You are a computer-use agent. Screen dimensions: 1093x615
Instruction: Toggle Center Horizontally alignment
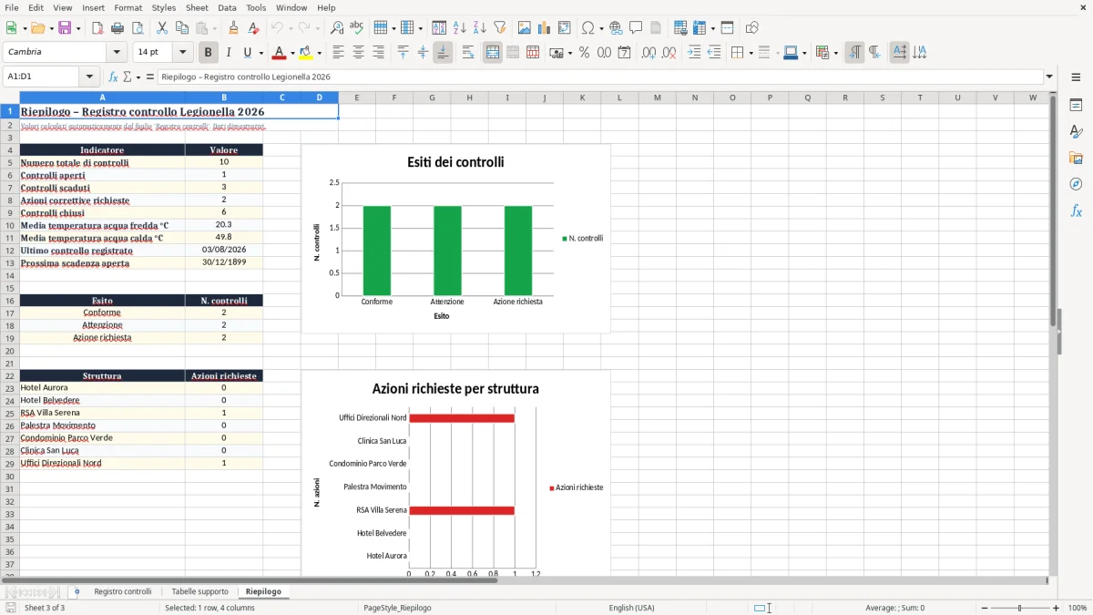coord(358,53)
